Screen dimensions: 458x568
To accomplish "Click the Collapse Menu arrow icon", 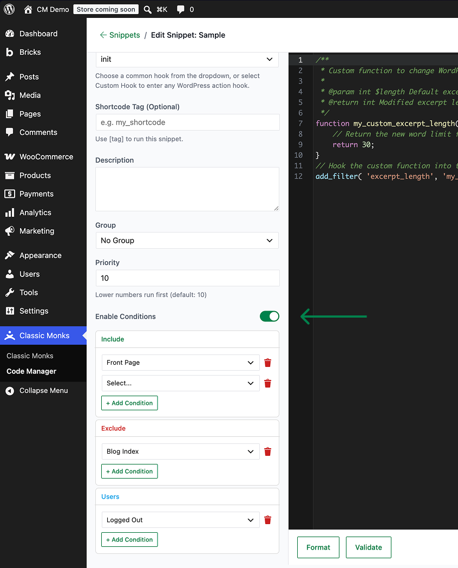I will point(10,390).
